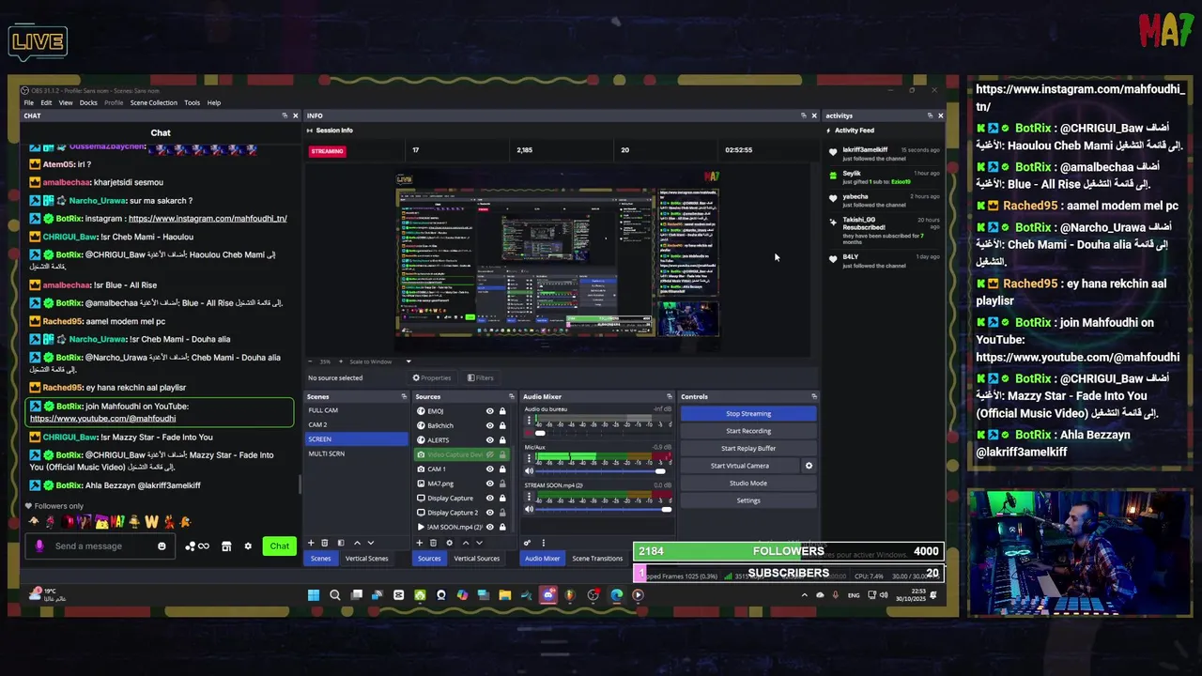Open Edit menu in OBS

(46, 102)
